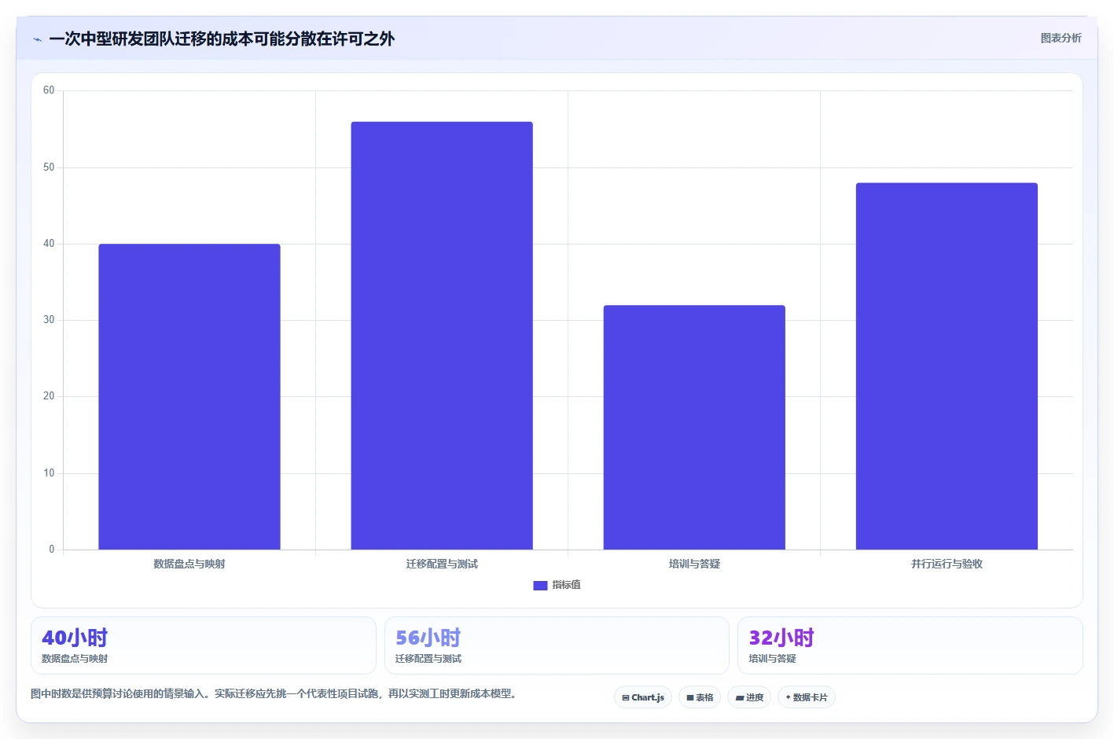Image resolution: width=1114 pixels, height=739 pixels.
Task: Click the 迁移配置与测试 bar in the chart
Action: click(442, 336)
